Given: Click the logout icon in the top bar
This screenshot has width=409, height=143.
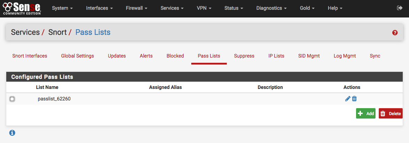Looking at the screenshot, I should (399, 8).
